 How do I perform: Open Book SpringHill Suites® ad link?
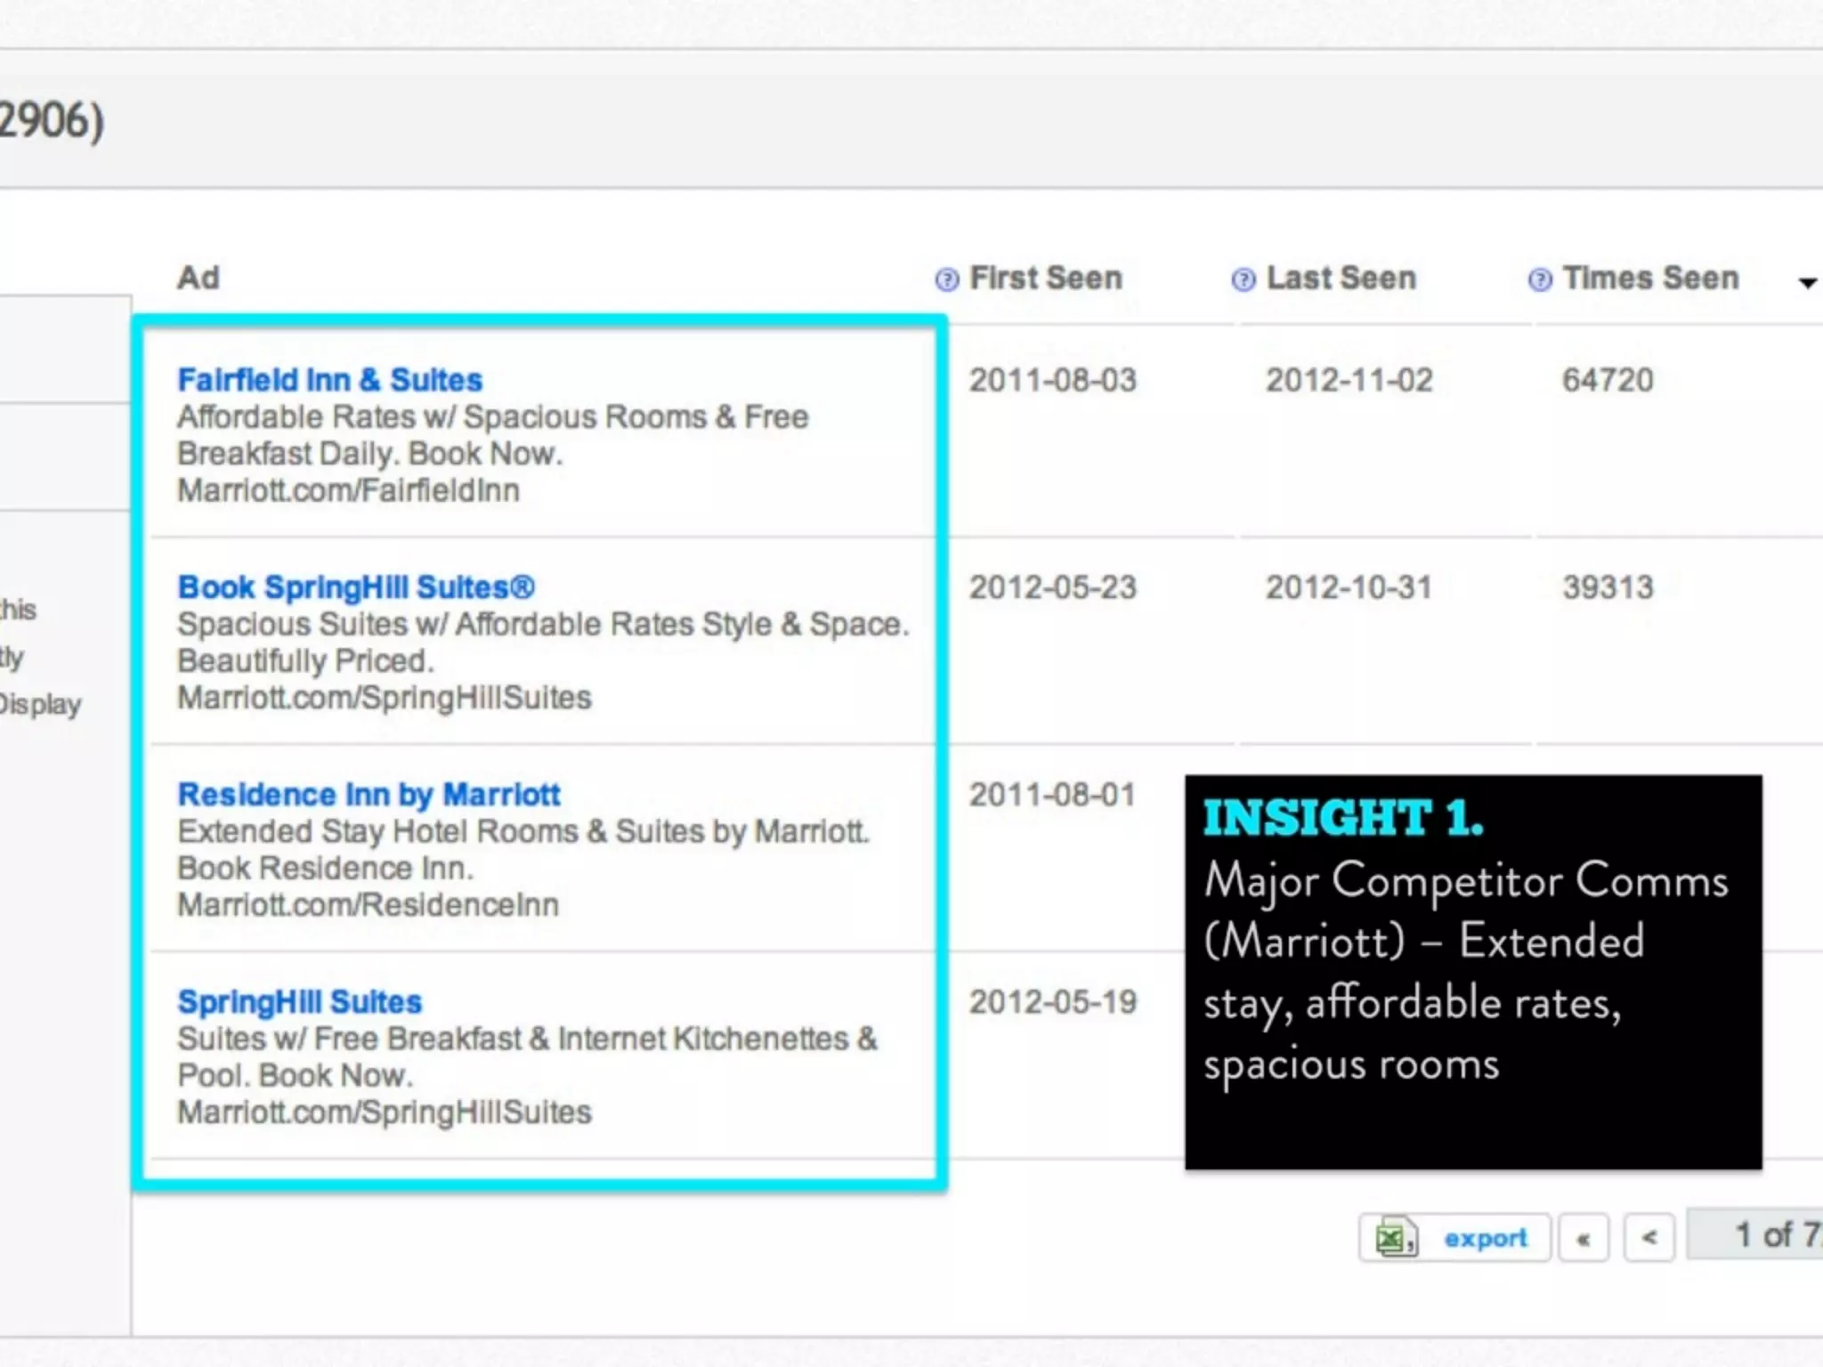(x=356, y=587)
